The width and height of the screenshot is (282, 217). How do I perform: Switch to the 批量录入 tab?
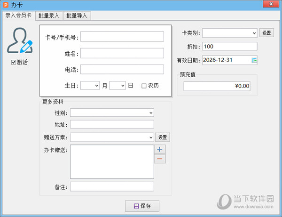tap(49, 16)
